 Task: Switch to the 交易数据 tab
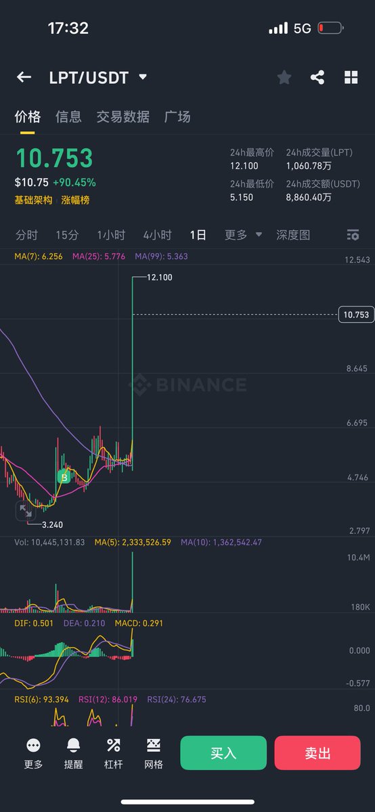tap(123, 116)
